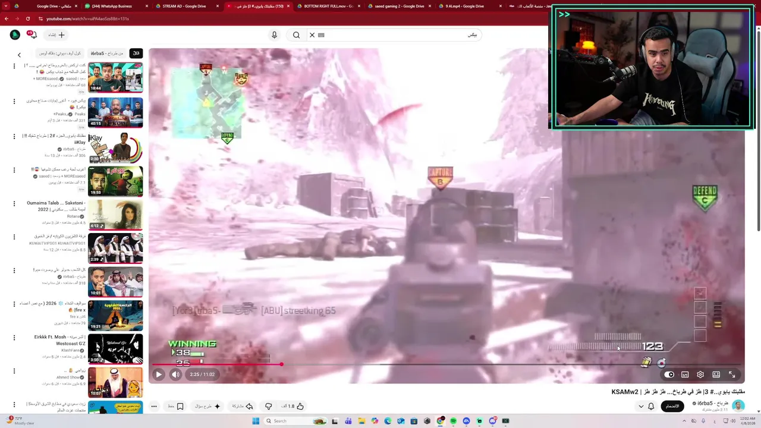Click the search magnifier button
Viewport: 761px width, 428px height.
(x=296, y=35)
